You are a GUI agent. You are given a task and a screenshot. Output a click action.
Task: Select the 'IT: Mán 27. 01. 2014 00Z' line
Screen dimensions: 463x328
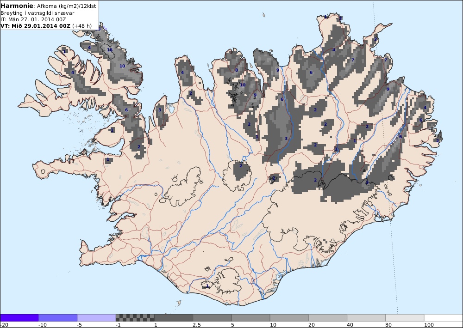(33, 19)
